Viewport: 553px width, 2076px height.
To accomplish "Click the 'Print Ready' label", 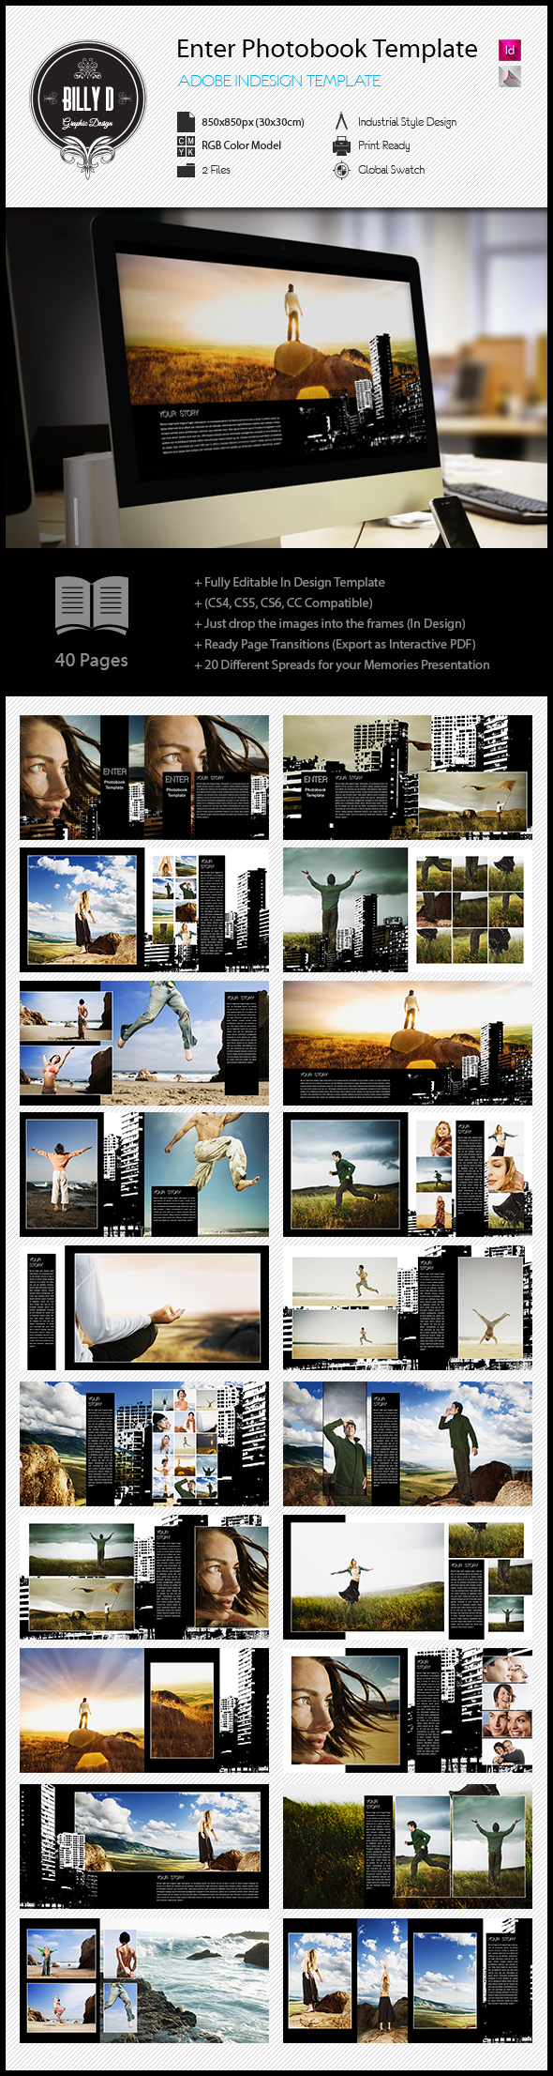I will [383, 145].
